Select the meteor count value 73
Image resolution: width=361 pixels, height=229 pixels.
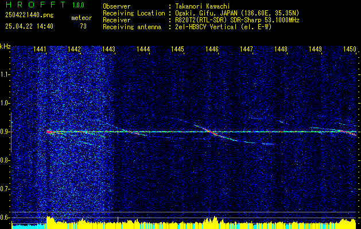pyautogui.click(x=83, y=26)
